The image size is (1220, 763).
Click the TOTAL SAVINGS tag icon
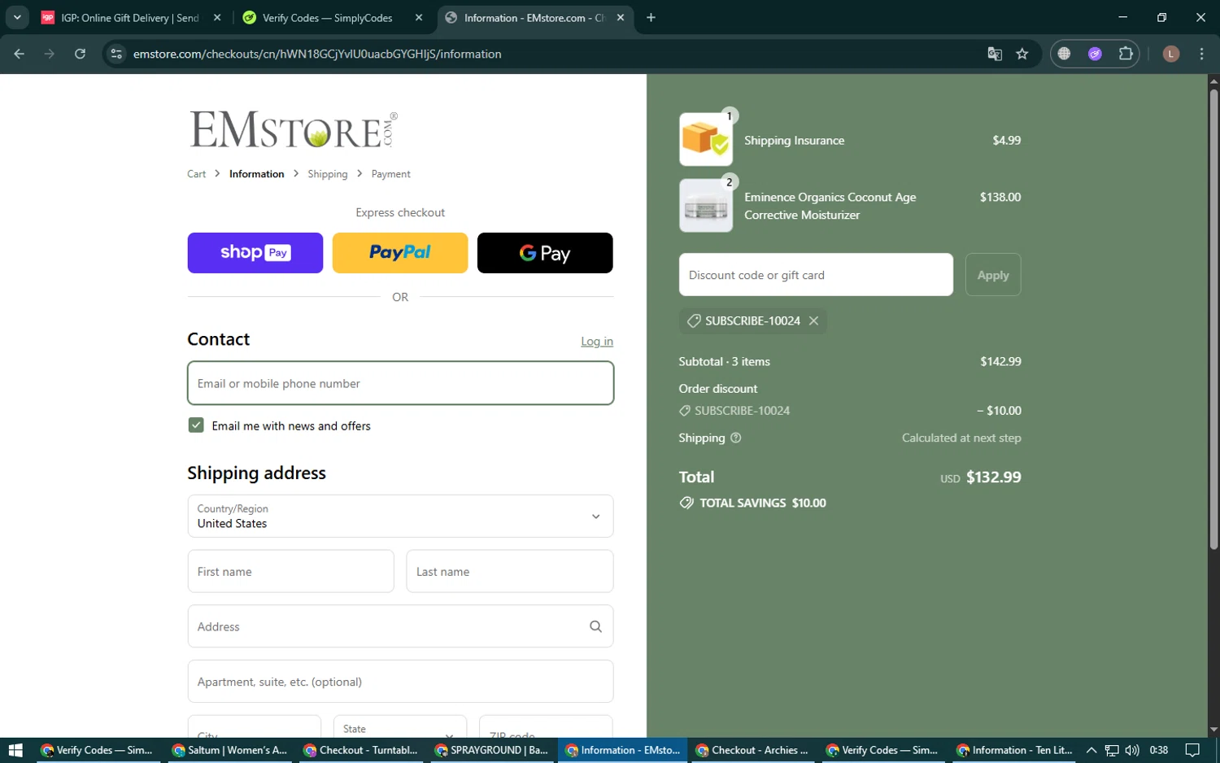[x=686, y=503]
